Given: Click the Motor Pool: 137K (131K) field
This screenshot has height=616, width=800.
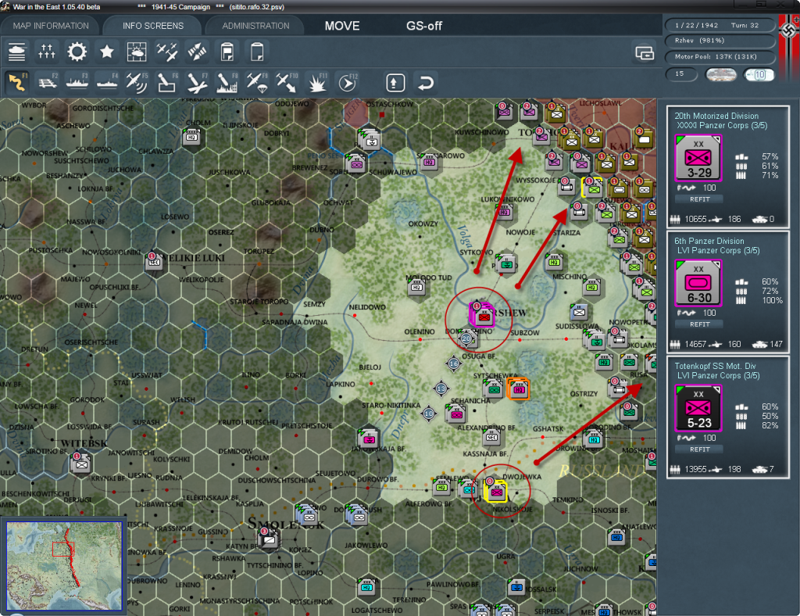Looking at the screenshot, I should click(720, 56).
